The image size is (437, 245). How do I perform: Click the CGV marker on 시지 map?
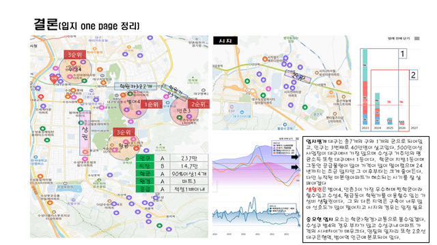[x=232, y=108]
